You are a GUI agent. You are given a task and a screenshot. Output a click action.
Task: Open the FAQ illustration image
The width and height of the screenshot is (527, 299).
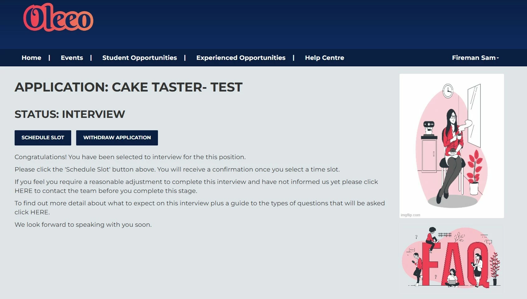pos(451,259)
